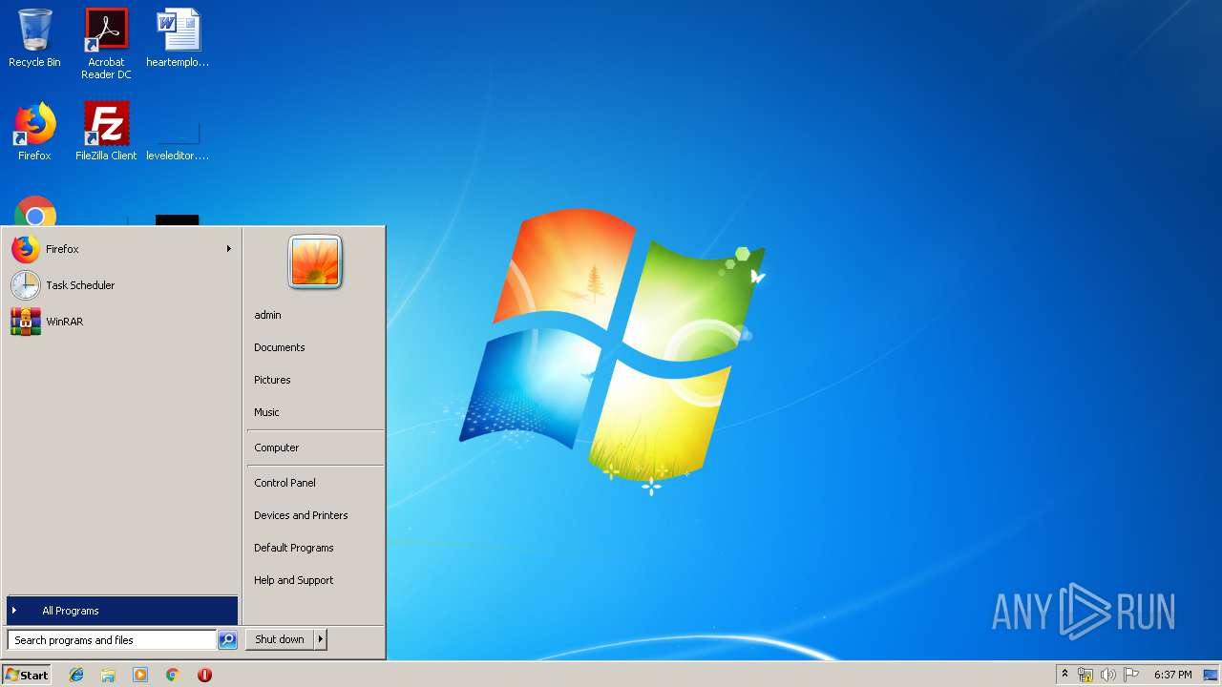
Task: Expand All Programs list
Action: tap(121, 611)
